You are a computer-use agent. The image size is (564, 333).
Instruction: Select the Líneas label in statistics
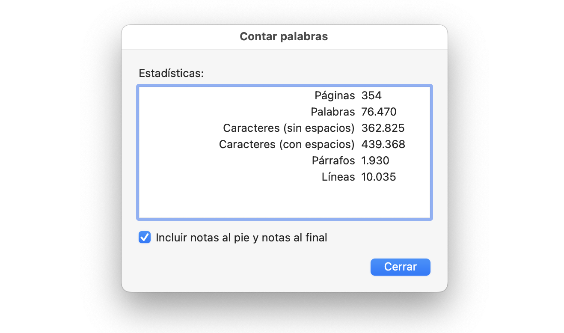pyautogui.click(x=338, y=177)
